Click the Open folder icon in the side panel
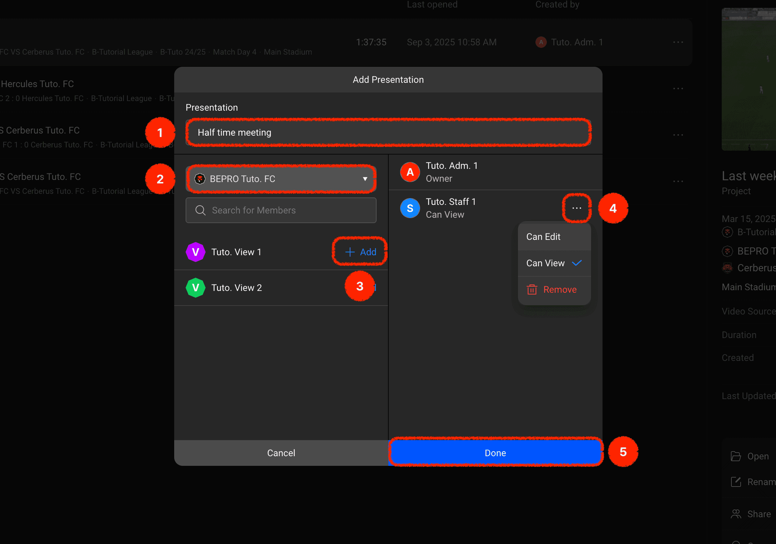The image size is (776, 544). coord(736,456)
